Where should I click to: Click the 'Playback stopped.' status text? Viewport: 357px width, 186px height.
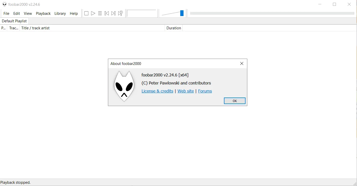click(x=15, y=182)
